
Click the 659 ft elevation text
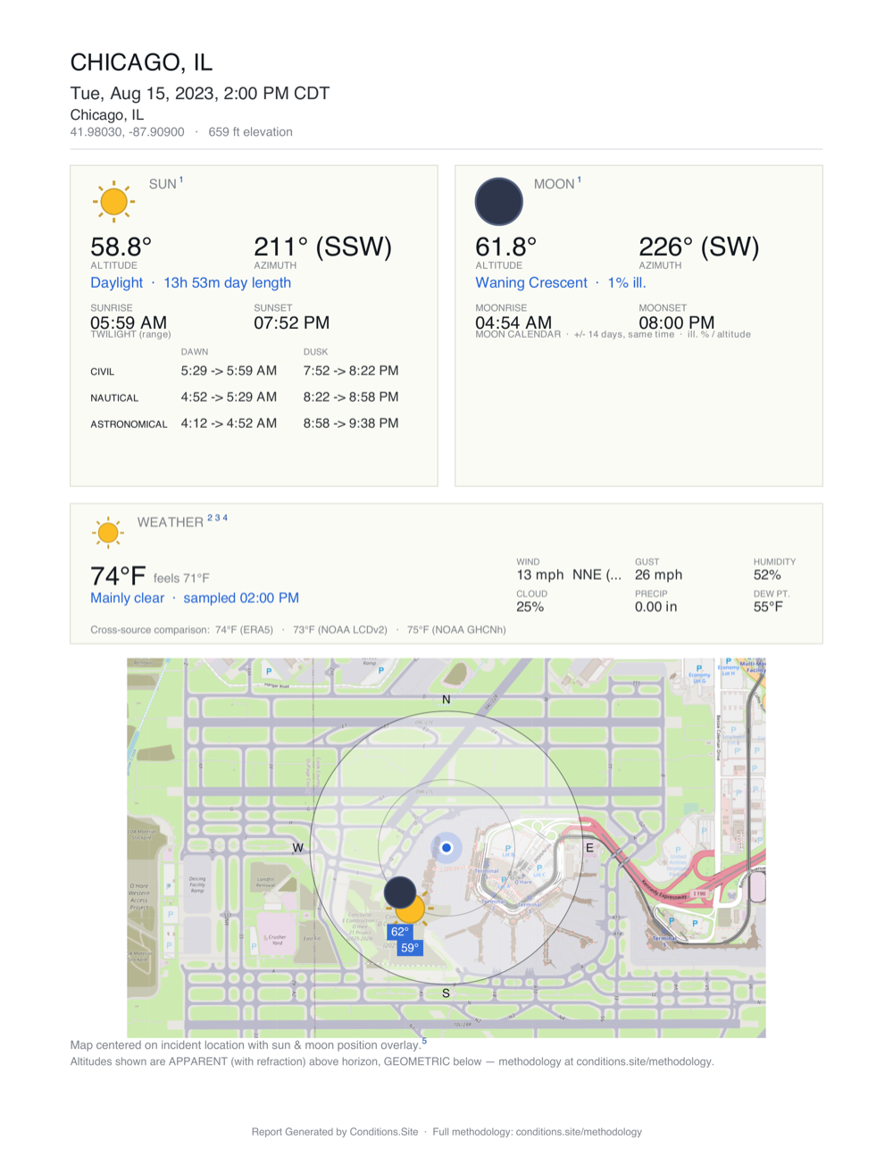click(251, 131)
